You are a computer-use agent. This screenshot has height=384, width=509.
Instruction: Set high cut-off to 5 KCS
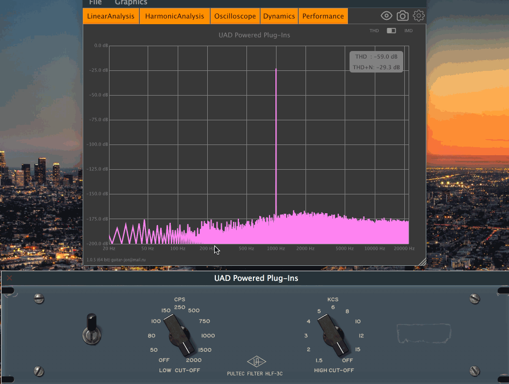pyautogui.click(x=319, y=311)
